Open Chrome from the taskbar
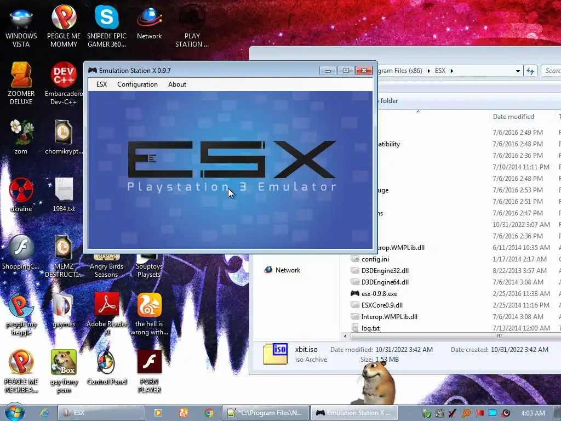Screen dimensions: 561x421 [x=209, y=413]
